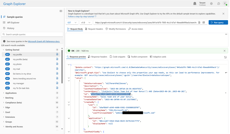230x134 pixels.
Task: Open docs icon for my photo
Action: pyautogui.click(x=57, y=64)
